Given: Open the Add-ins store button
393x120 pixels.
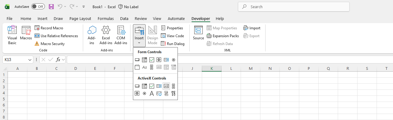Looking at the screenshot, I should click(x=92, y=35).
